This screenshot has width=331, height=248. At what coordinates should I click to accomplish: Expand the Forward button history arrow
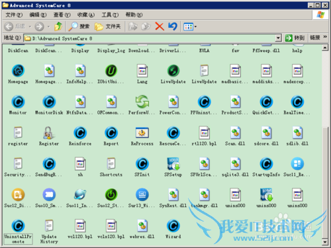pos(48,26)
